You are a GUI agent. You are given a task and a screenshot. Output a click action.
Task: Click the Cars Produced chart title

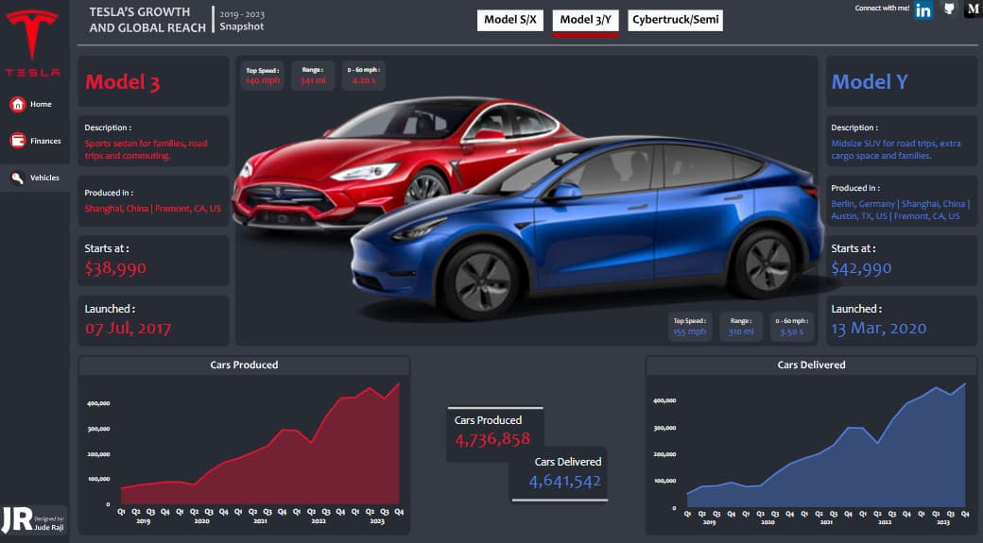click(x=244, y=365)
